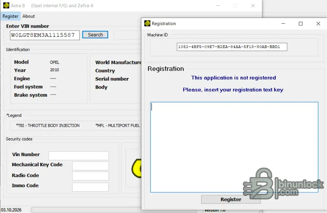Close the Registration dialog
327x213 pixels.
pyautogui.click(x=318, y=24)
